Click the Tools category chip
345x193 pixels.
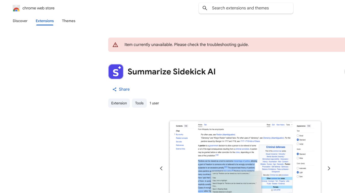click(x=139, y=103)
